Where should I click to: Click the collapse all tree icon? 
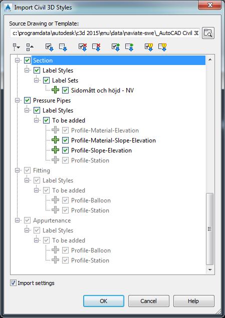pyautogui.click(x=30, y=47)
